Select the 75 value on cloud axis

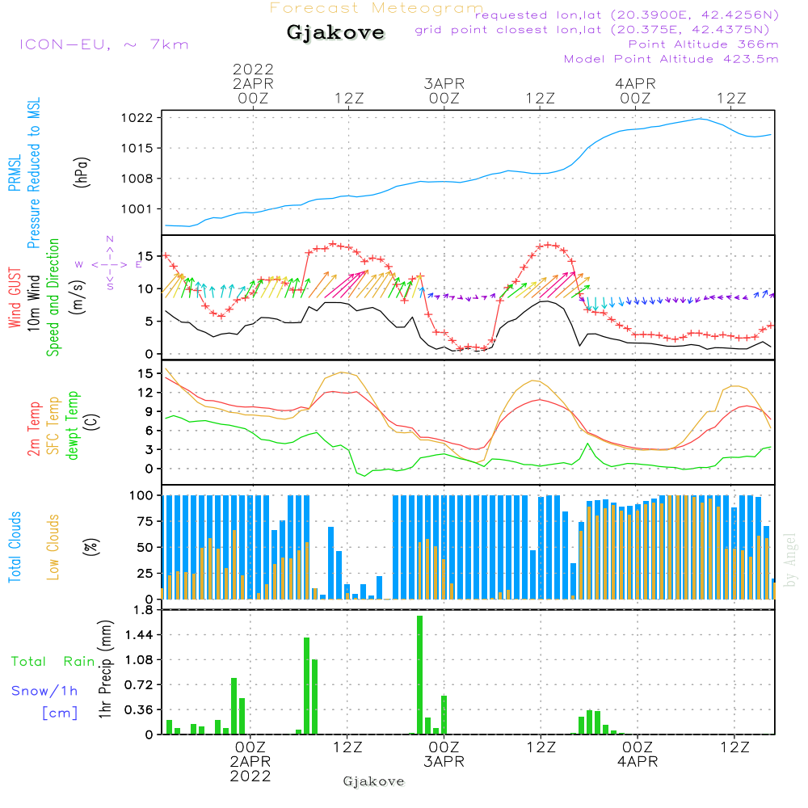[145, 521]
